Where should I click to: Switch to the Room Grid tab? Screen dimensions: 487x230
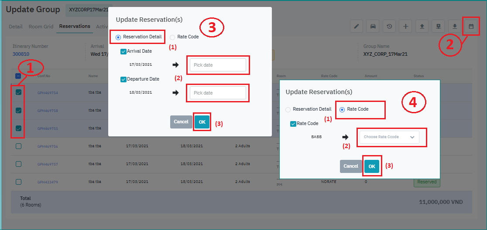(41, 27)
